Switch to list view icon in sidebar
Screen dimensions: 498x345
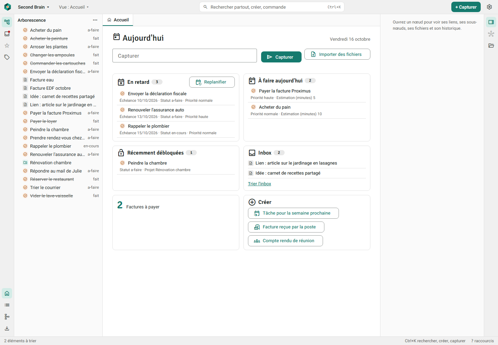(x=7, y=305)
